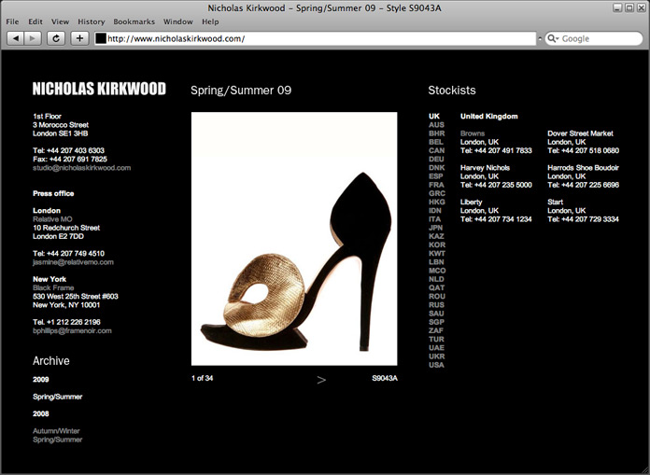The width and height of the screenshot is (650, 475).
Task: Select NLD in the stockists country list
Action: 436,279
